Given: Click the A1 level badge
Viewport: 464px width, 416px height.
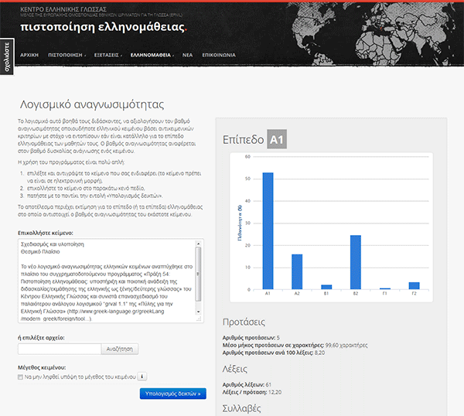Looking at the screenshot, I should [x=277, y=139].
